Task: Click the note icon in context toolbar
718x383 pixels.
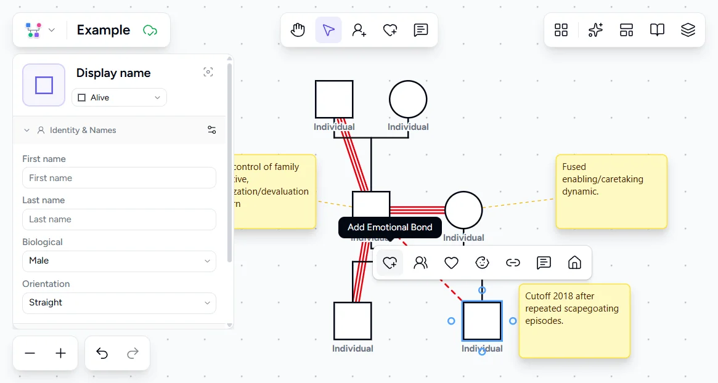Action: (544, 263)
